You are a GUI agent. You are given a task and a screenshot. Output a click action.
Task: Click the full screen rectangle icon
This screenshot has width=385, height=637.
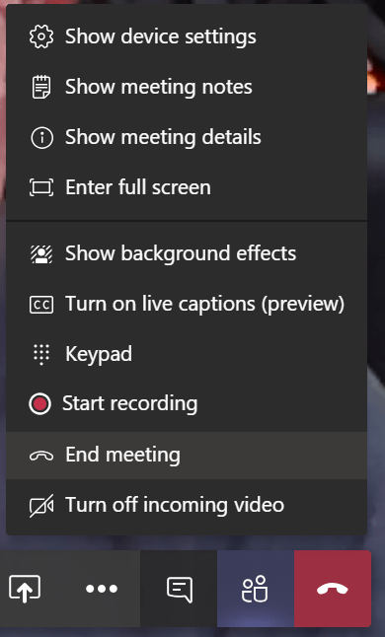click(x=41, y=187)
